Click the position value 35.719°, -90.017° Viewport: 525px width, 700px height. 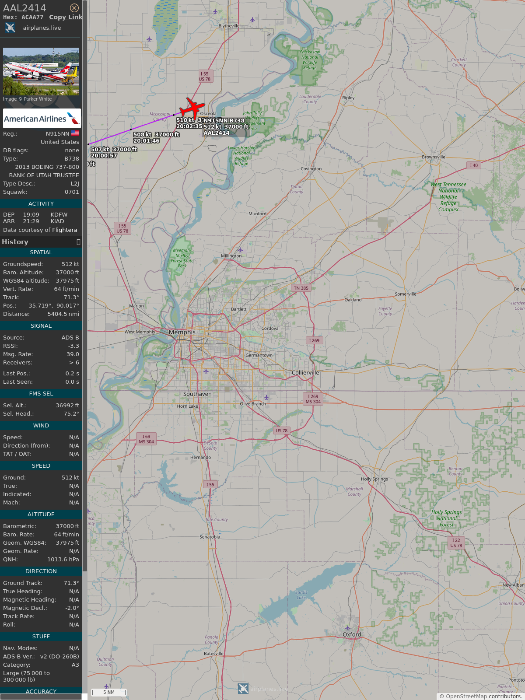point(54,306)
